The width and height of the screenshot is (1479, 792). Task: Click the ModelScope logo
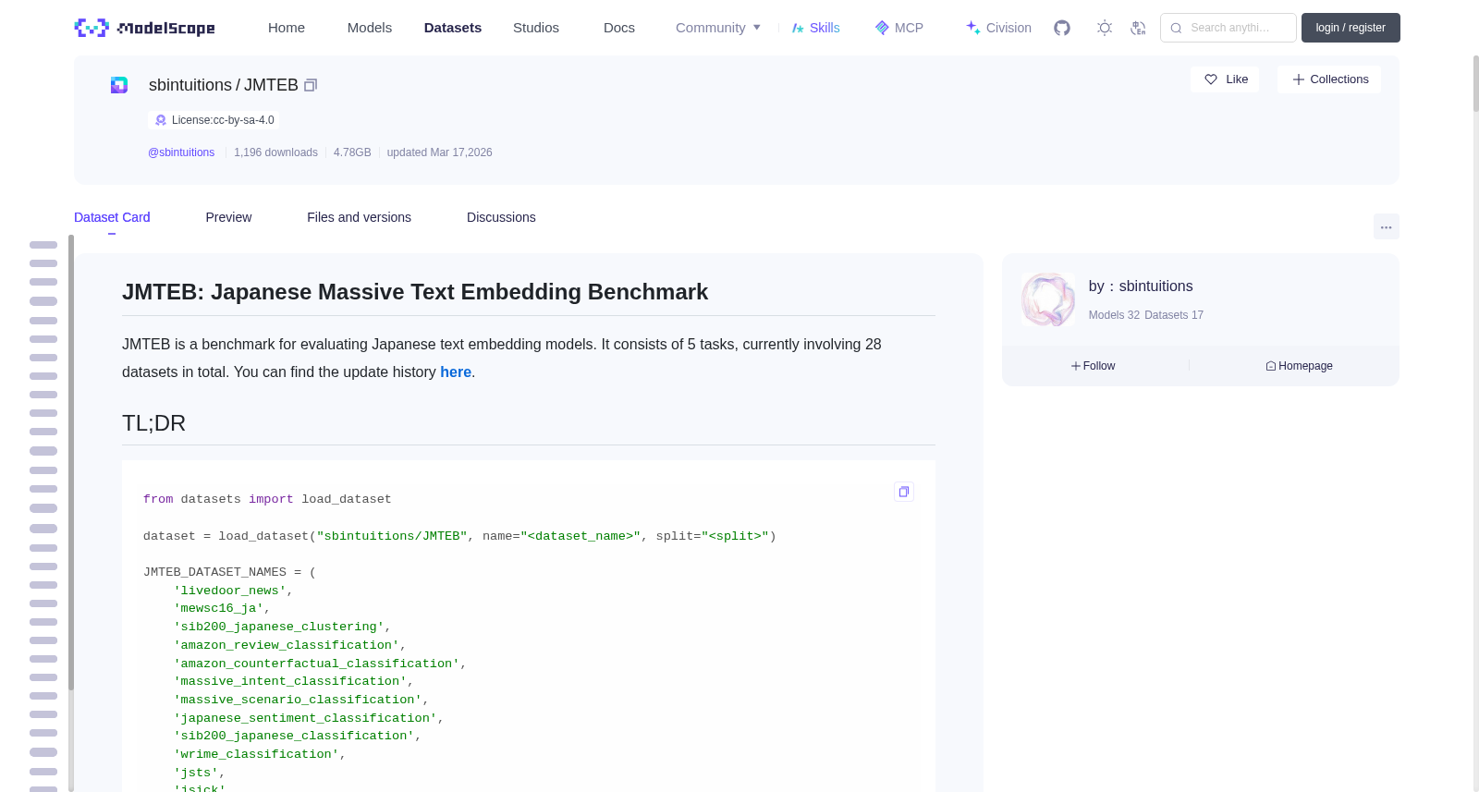(x=144, y=28)
